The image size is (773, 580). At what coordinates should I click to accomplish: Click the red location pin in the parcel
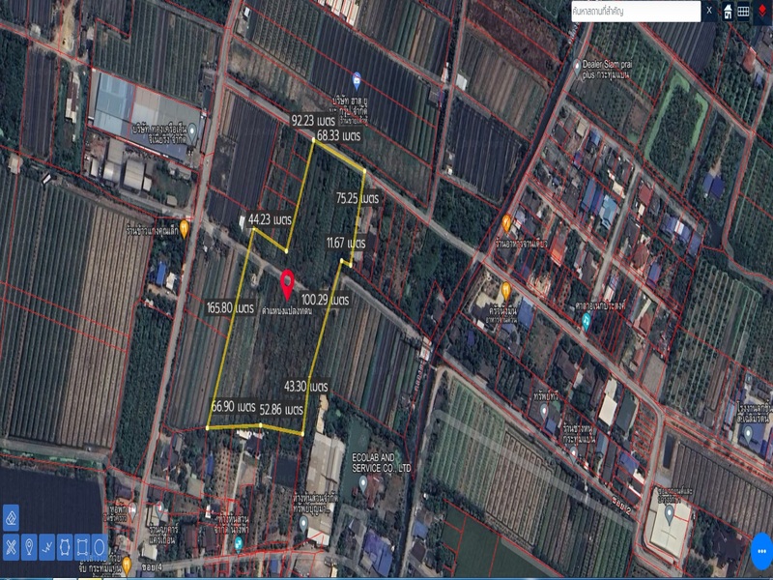[x=287, y=284]
